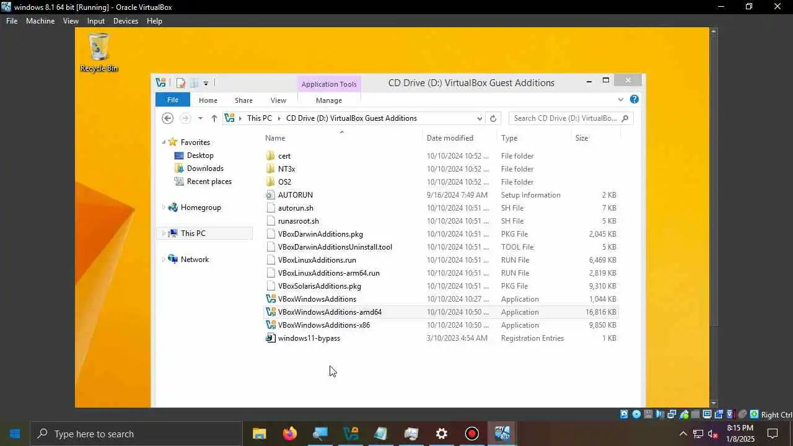
Task: Select the OS2 folder icon
Action: pos(270,182)
